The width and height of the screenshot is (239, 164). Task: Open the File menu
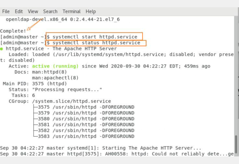[x=6, y=11]
